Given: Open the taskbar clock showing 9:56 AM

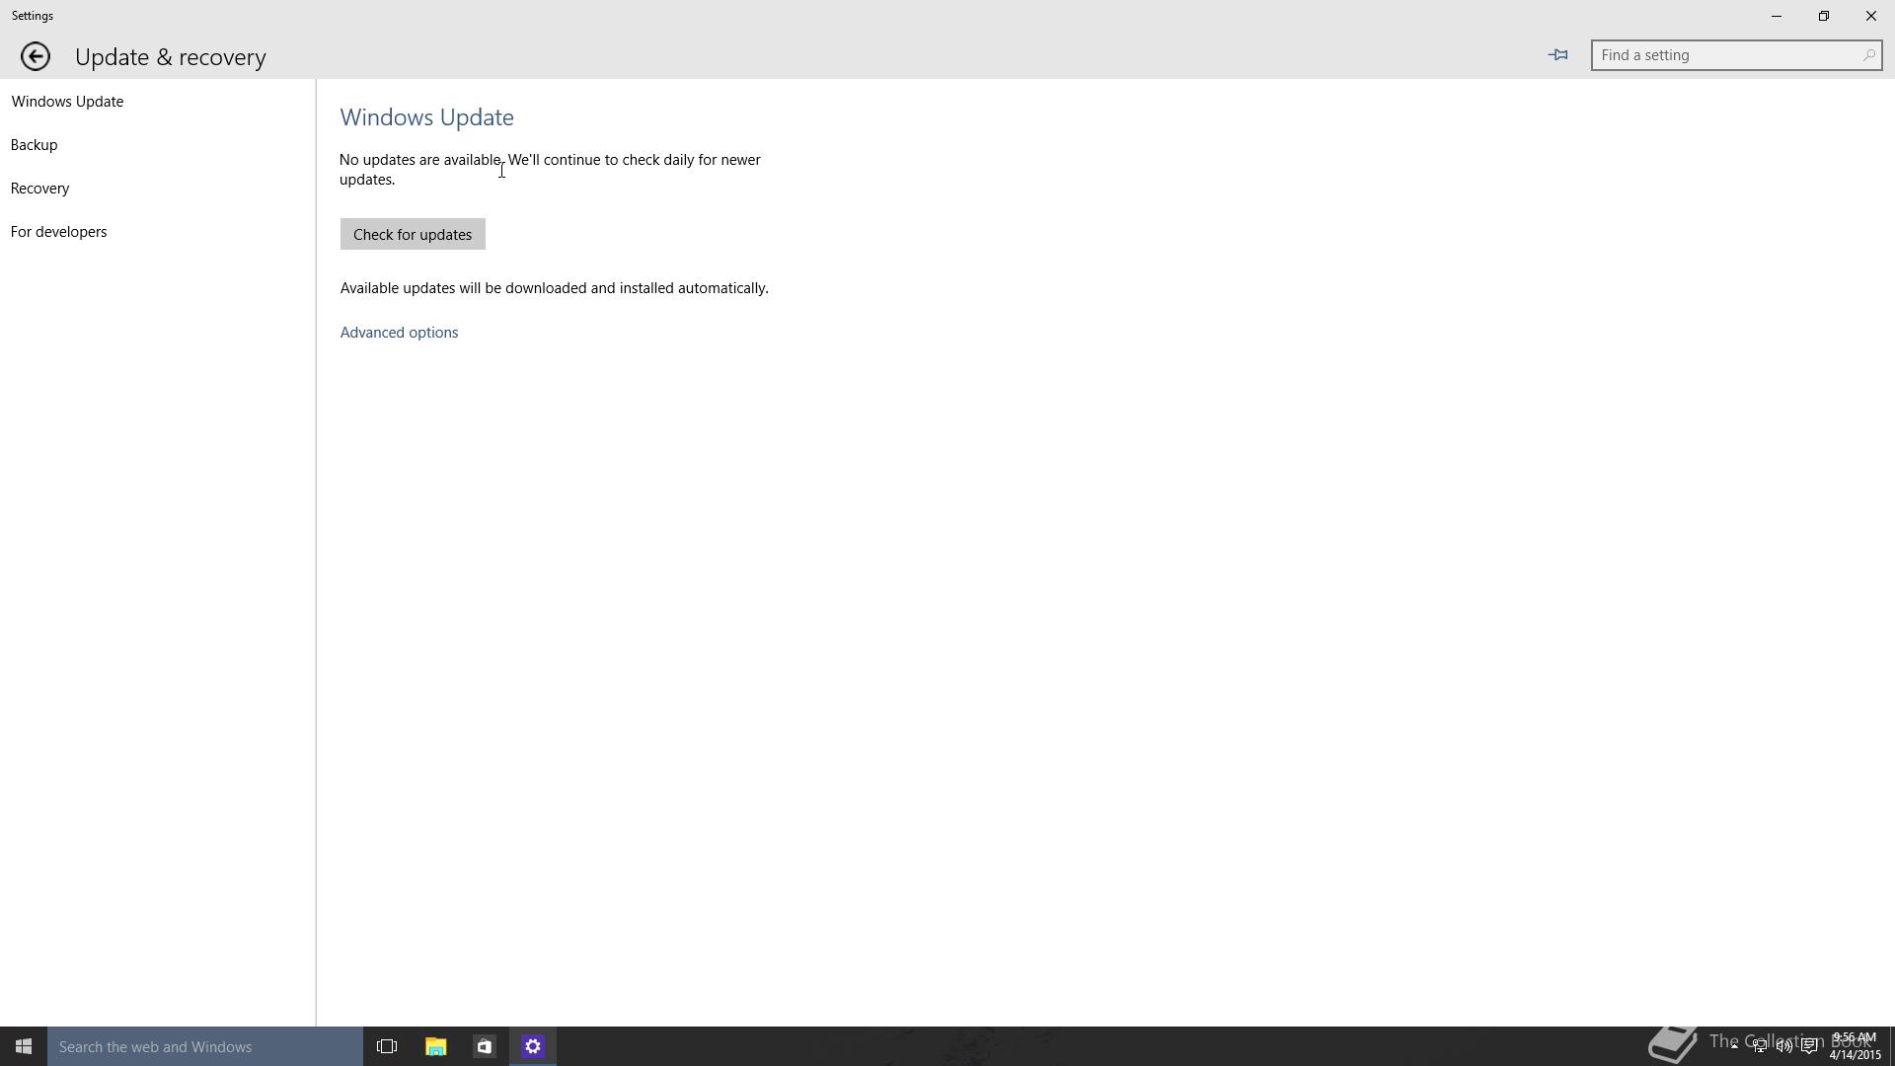Looking at the screenshot, I should click(x=1855, y=1046).
